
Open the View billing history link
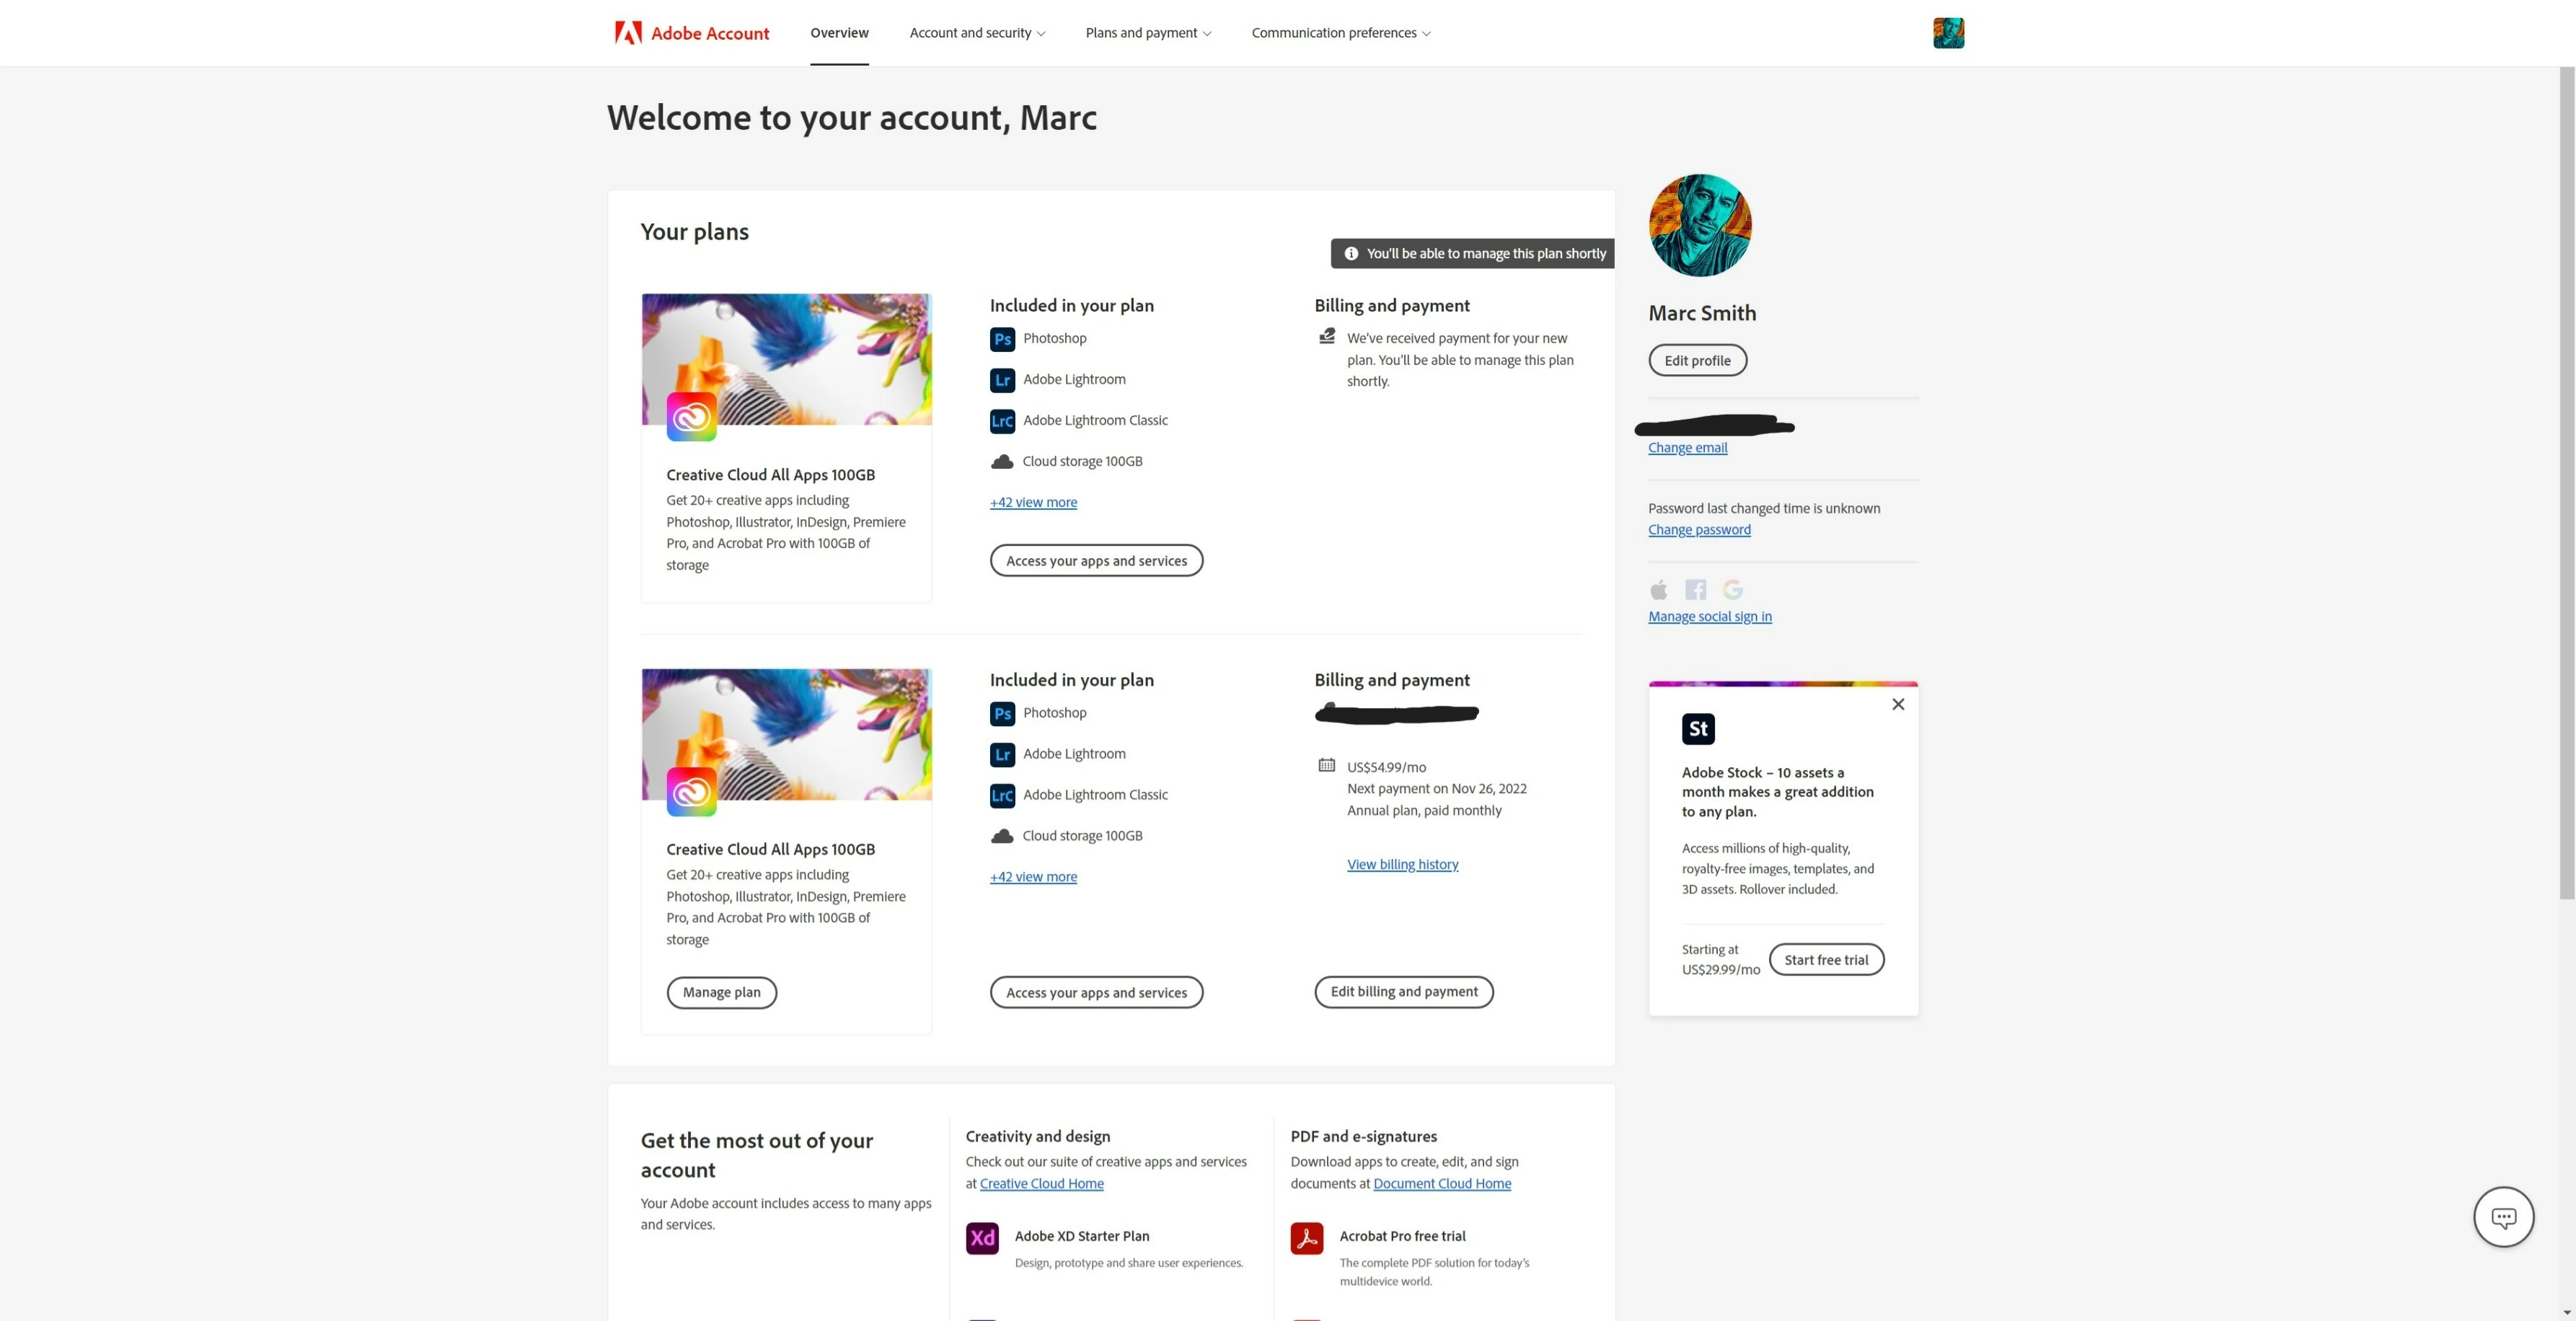point(1402,865)
